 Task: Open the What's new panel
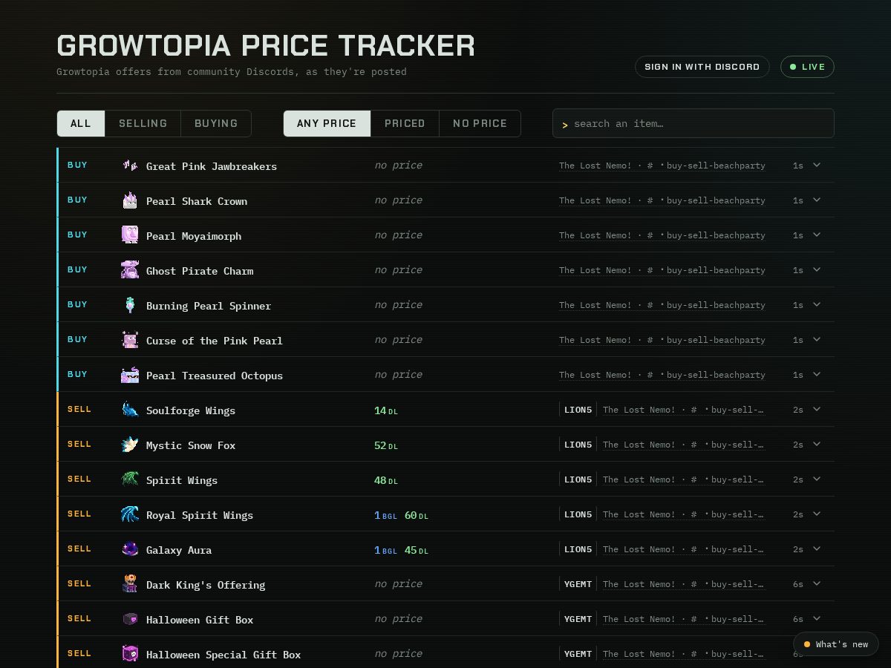pos(835,644)
